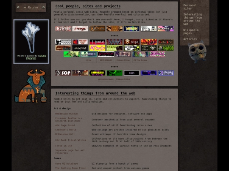Open the Celsius Prime text link
The height and width of the screenshot is (171, 229).
coord(123,60)
